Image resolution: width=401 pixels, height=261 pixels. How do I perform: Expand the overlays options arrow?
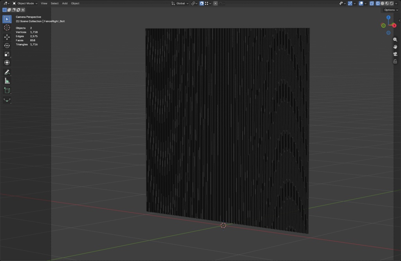pos(365,3)
